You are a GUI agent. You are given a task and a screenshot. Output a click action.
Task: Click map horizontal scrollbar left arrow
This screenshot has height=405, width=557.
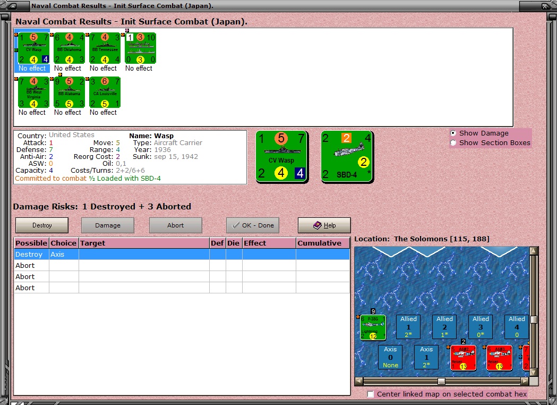pos(359,381)
